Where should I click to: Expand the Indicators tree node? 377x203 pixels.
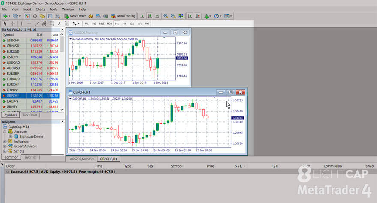5,141
